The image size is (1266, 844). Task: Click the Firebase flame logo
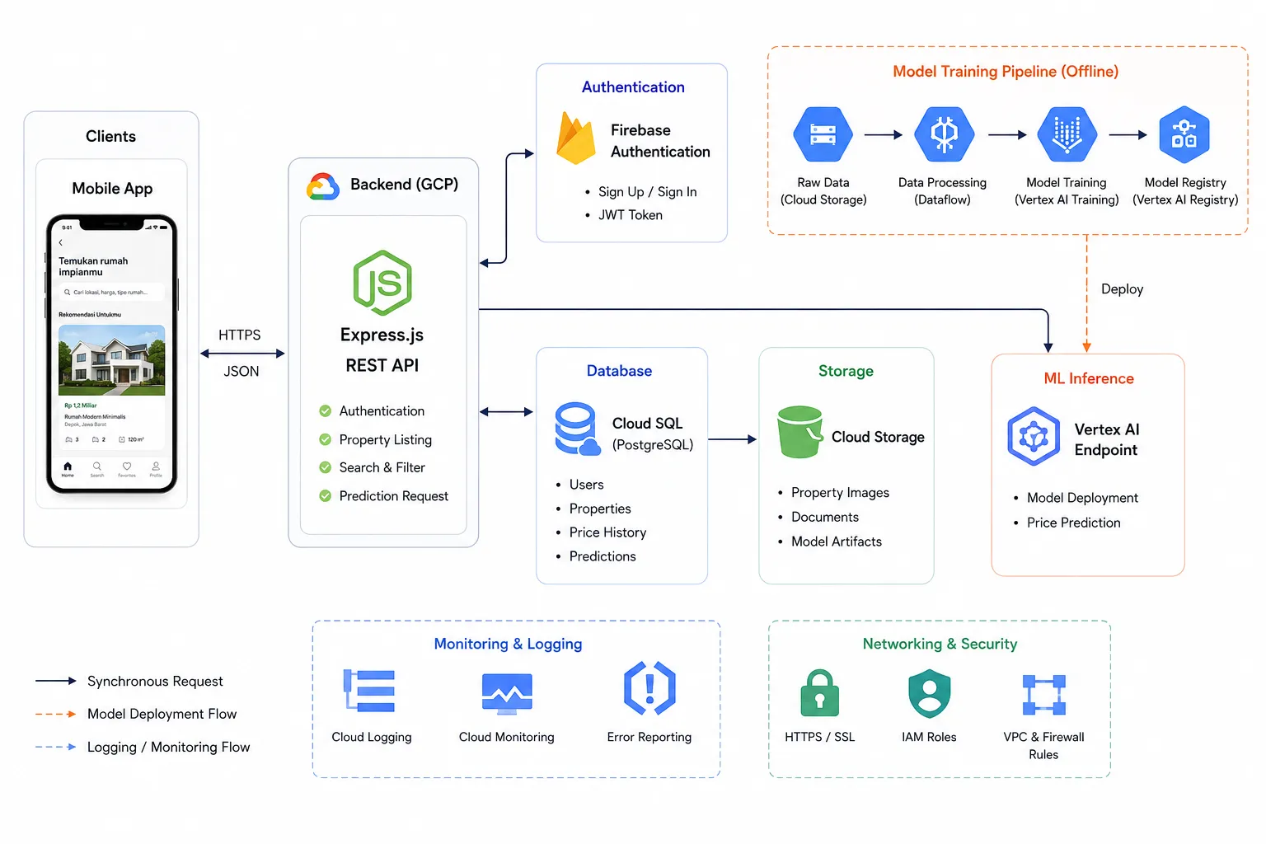tap(575, 138)
